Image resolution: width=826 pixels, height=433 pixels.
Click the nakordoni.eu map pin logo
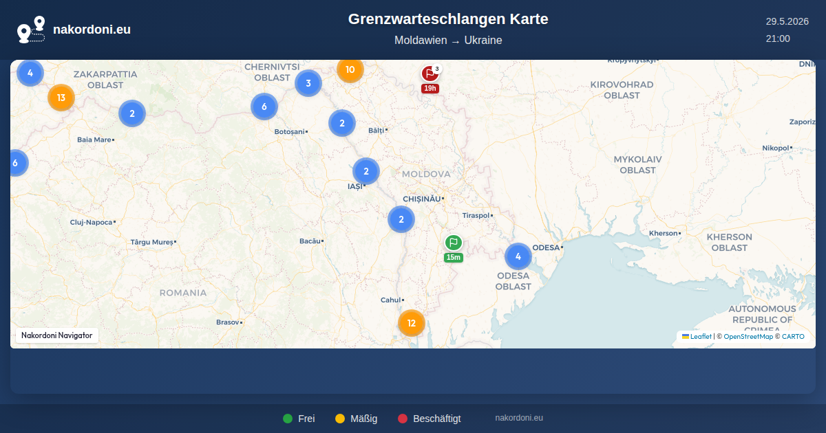(31, 30)
